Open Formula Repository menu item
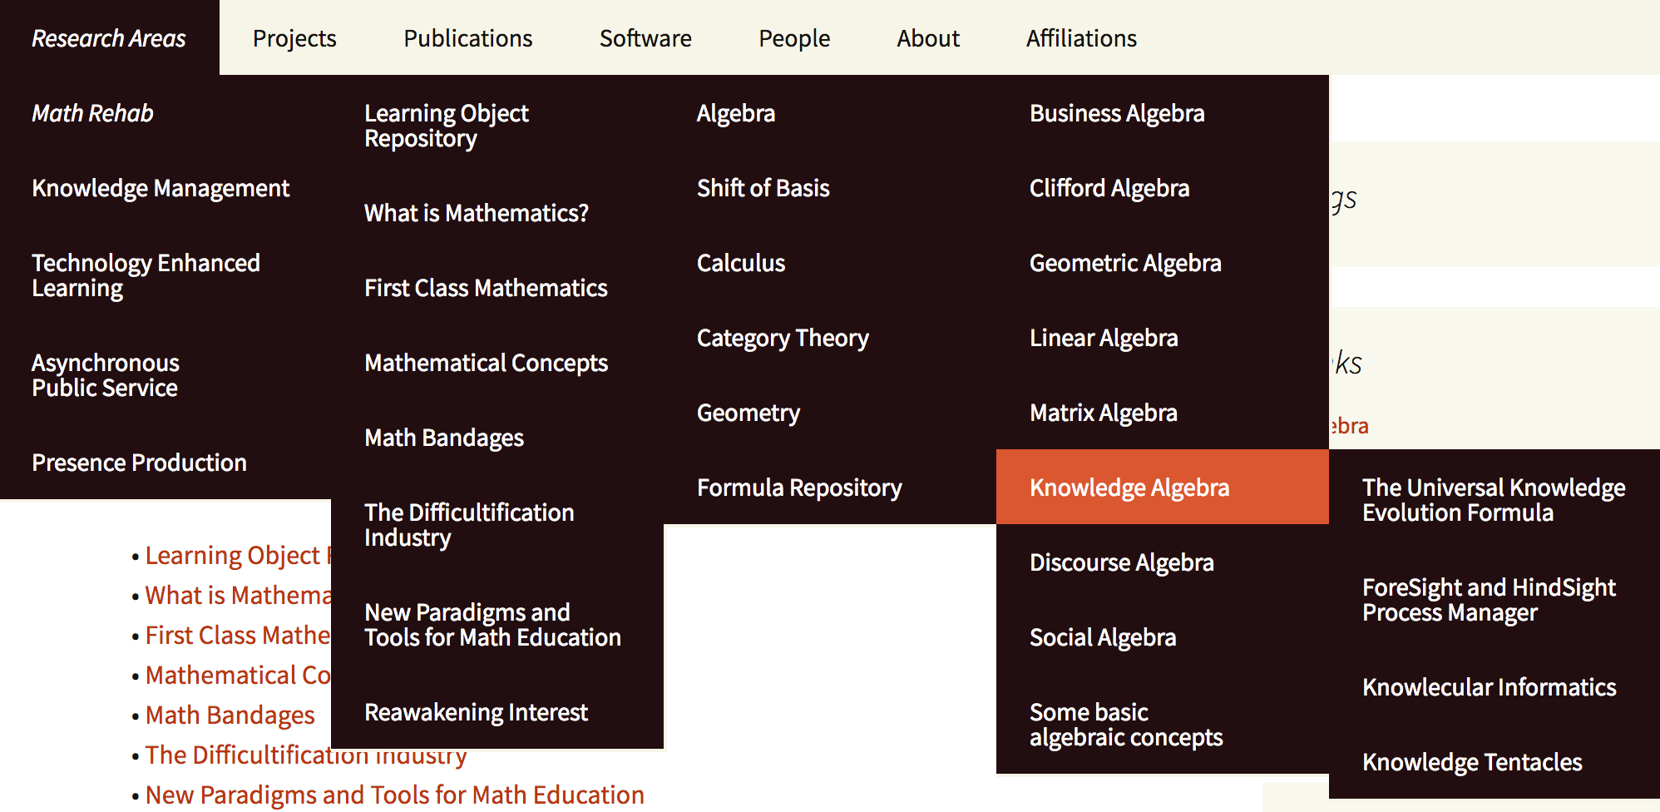The height and width of the screenshot is (812, 1660). click(x=799, y=488)
